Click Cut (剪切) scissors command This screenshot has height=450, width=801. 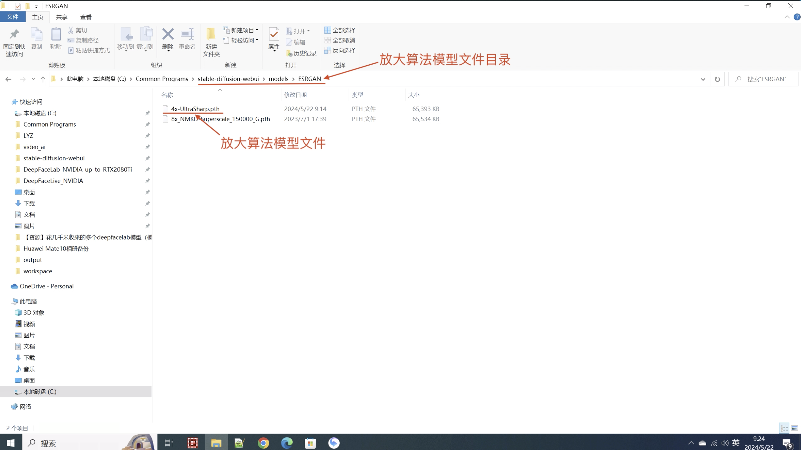pyautogui.click(x=78, y=30)
